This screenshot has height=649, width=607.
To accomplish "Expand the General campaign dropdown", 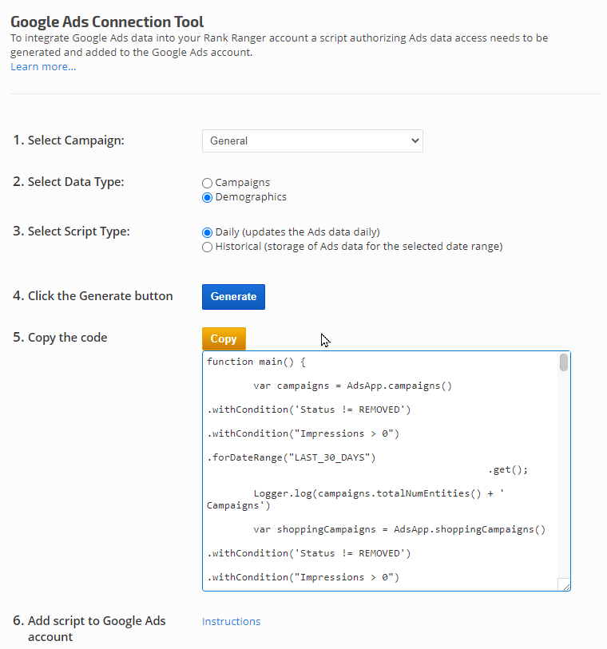I will pyautogui.click(x=311, y=140).
